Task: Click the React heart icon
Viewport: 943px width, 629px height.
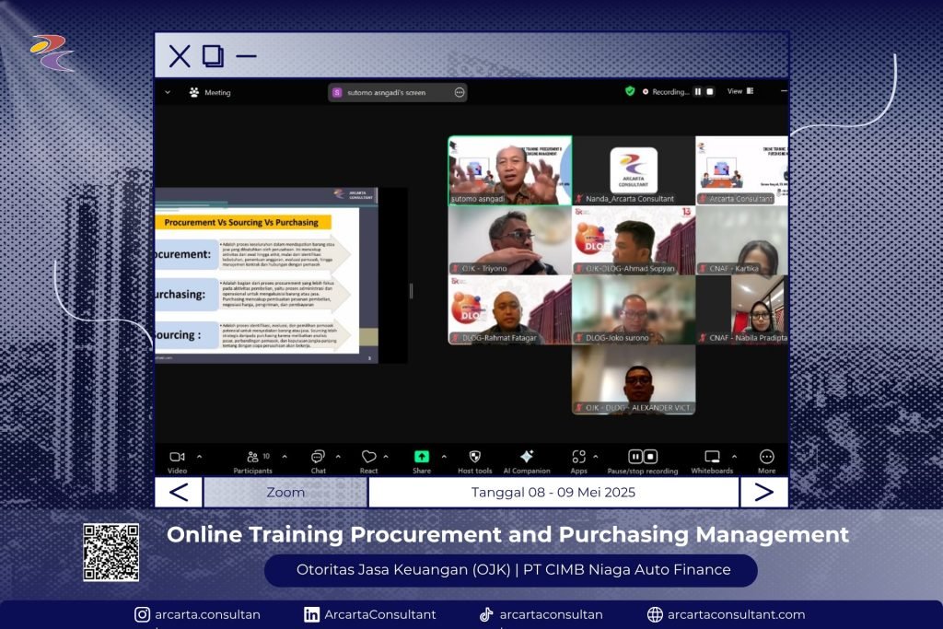Action: click(x=368, y=457)
